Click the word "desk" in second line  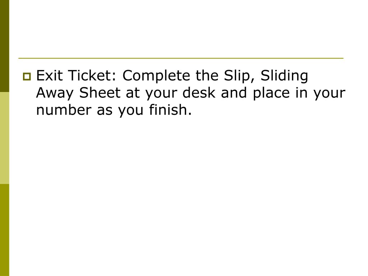[199, 92]
